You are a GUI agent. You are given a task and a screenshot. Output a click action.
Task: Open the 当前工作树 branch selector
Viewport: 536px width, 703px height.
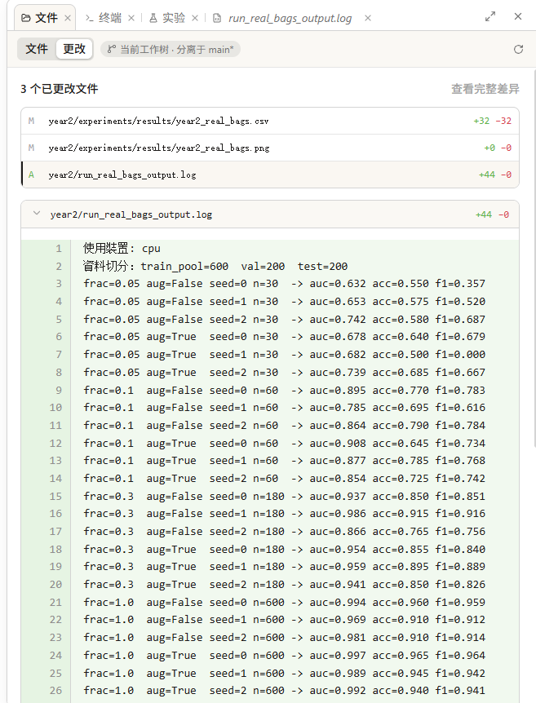pos(171,49)
